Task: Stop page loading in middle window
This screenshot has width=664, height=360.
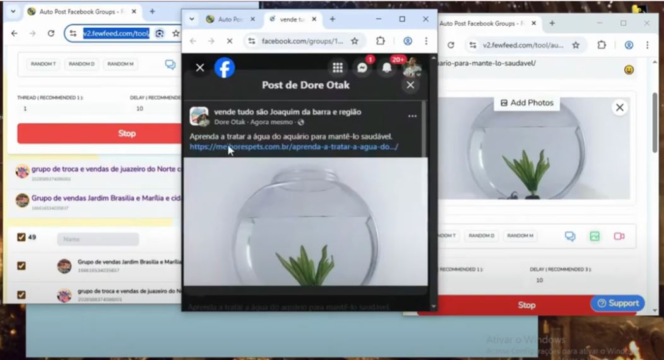Action: [230, 41]
